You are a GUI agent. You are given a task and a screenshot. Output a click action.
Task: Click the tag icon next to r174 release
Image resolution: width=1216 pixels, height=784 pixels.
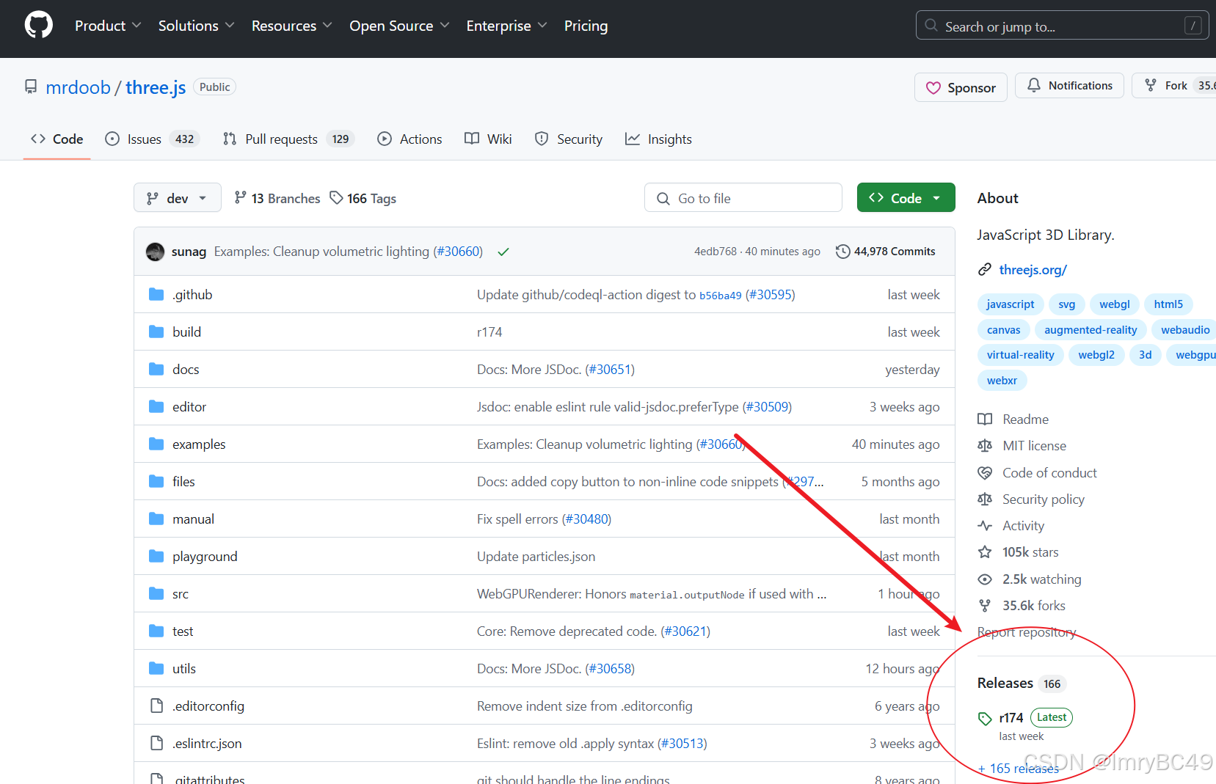(x=985, y=719)
